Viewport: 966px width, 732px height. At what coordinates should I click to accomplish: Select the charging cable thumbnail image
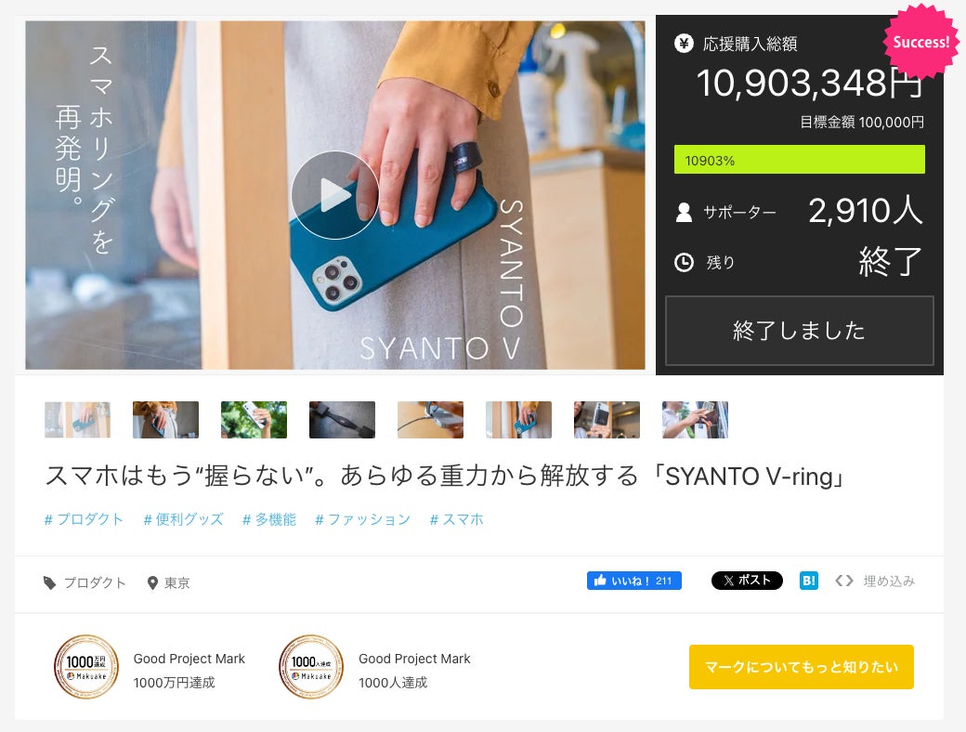430,420
